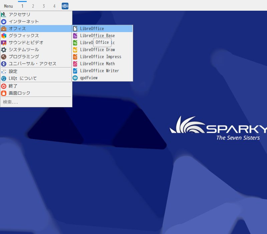Expand the サウンドとビデオ category
Viewport: 267px width, 234px height.
coord(36,42)
